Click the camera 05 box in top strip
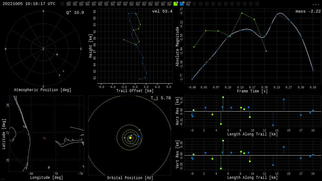This screenshot has height=181, width=322. pyautogui.click(x=94, y=4)
